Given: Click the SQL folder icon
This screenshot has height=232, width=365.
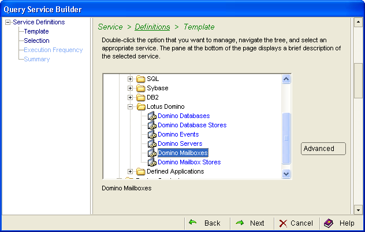Looking at the screenshot, I should point(140,79).
